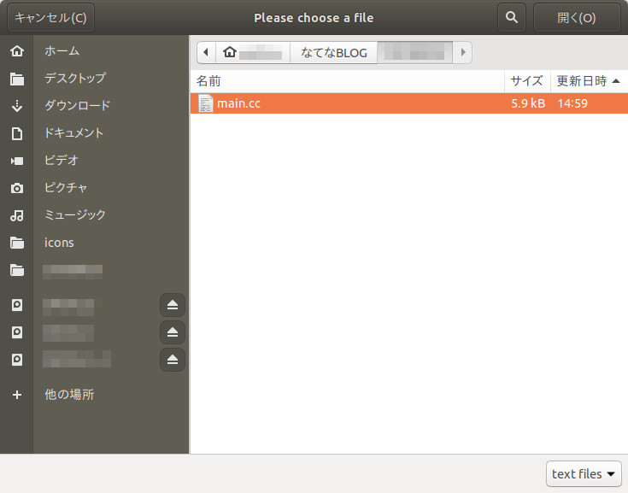Click the main.cc file type icon

(x=205, y=103)
